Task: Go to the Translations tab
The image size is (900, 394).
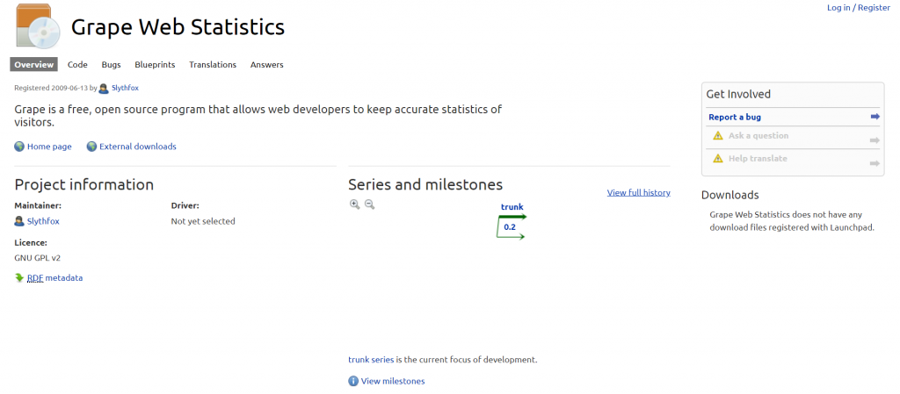Action: (213, 65)
